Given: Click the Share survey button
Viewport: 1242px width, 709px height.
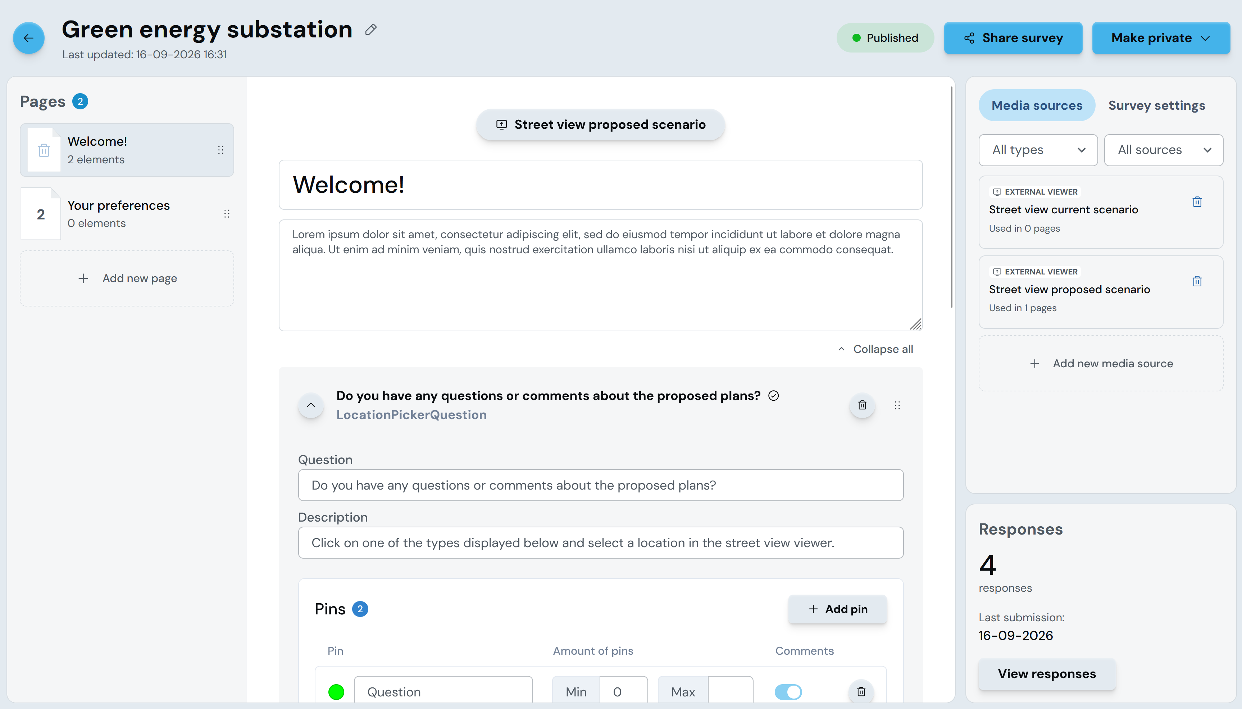Looking at the screenshot, I should tap(1013, 38).
